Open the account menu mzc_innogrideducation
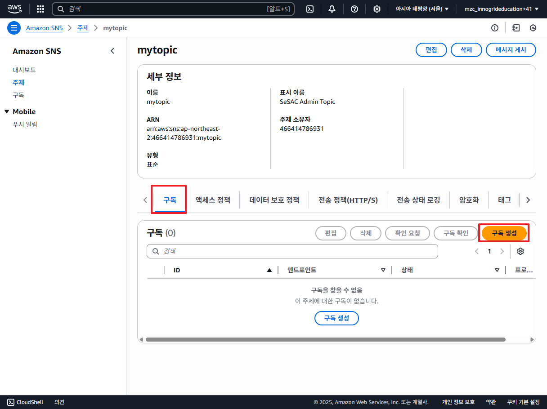547x409 pixels. [502, 9]
